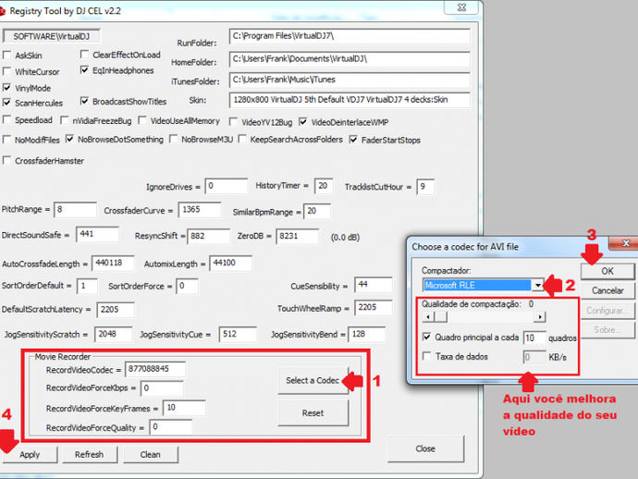Image resolution: width=638 pixels, height=479 pixels.
Task: Enable the Speedload checkbox
Action: pos(6,120)
